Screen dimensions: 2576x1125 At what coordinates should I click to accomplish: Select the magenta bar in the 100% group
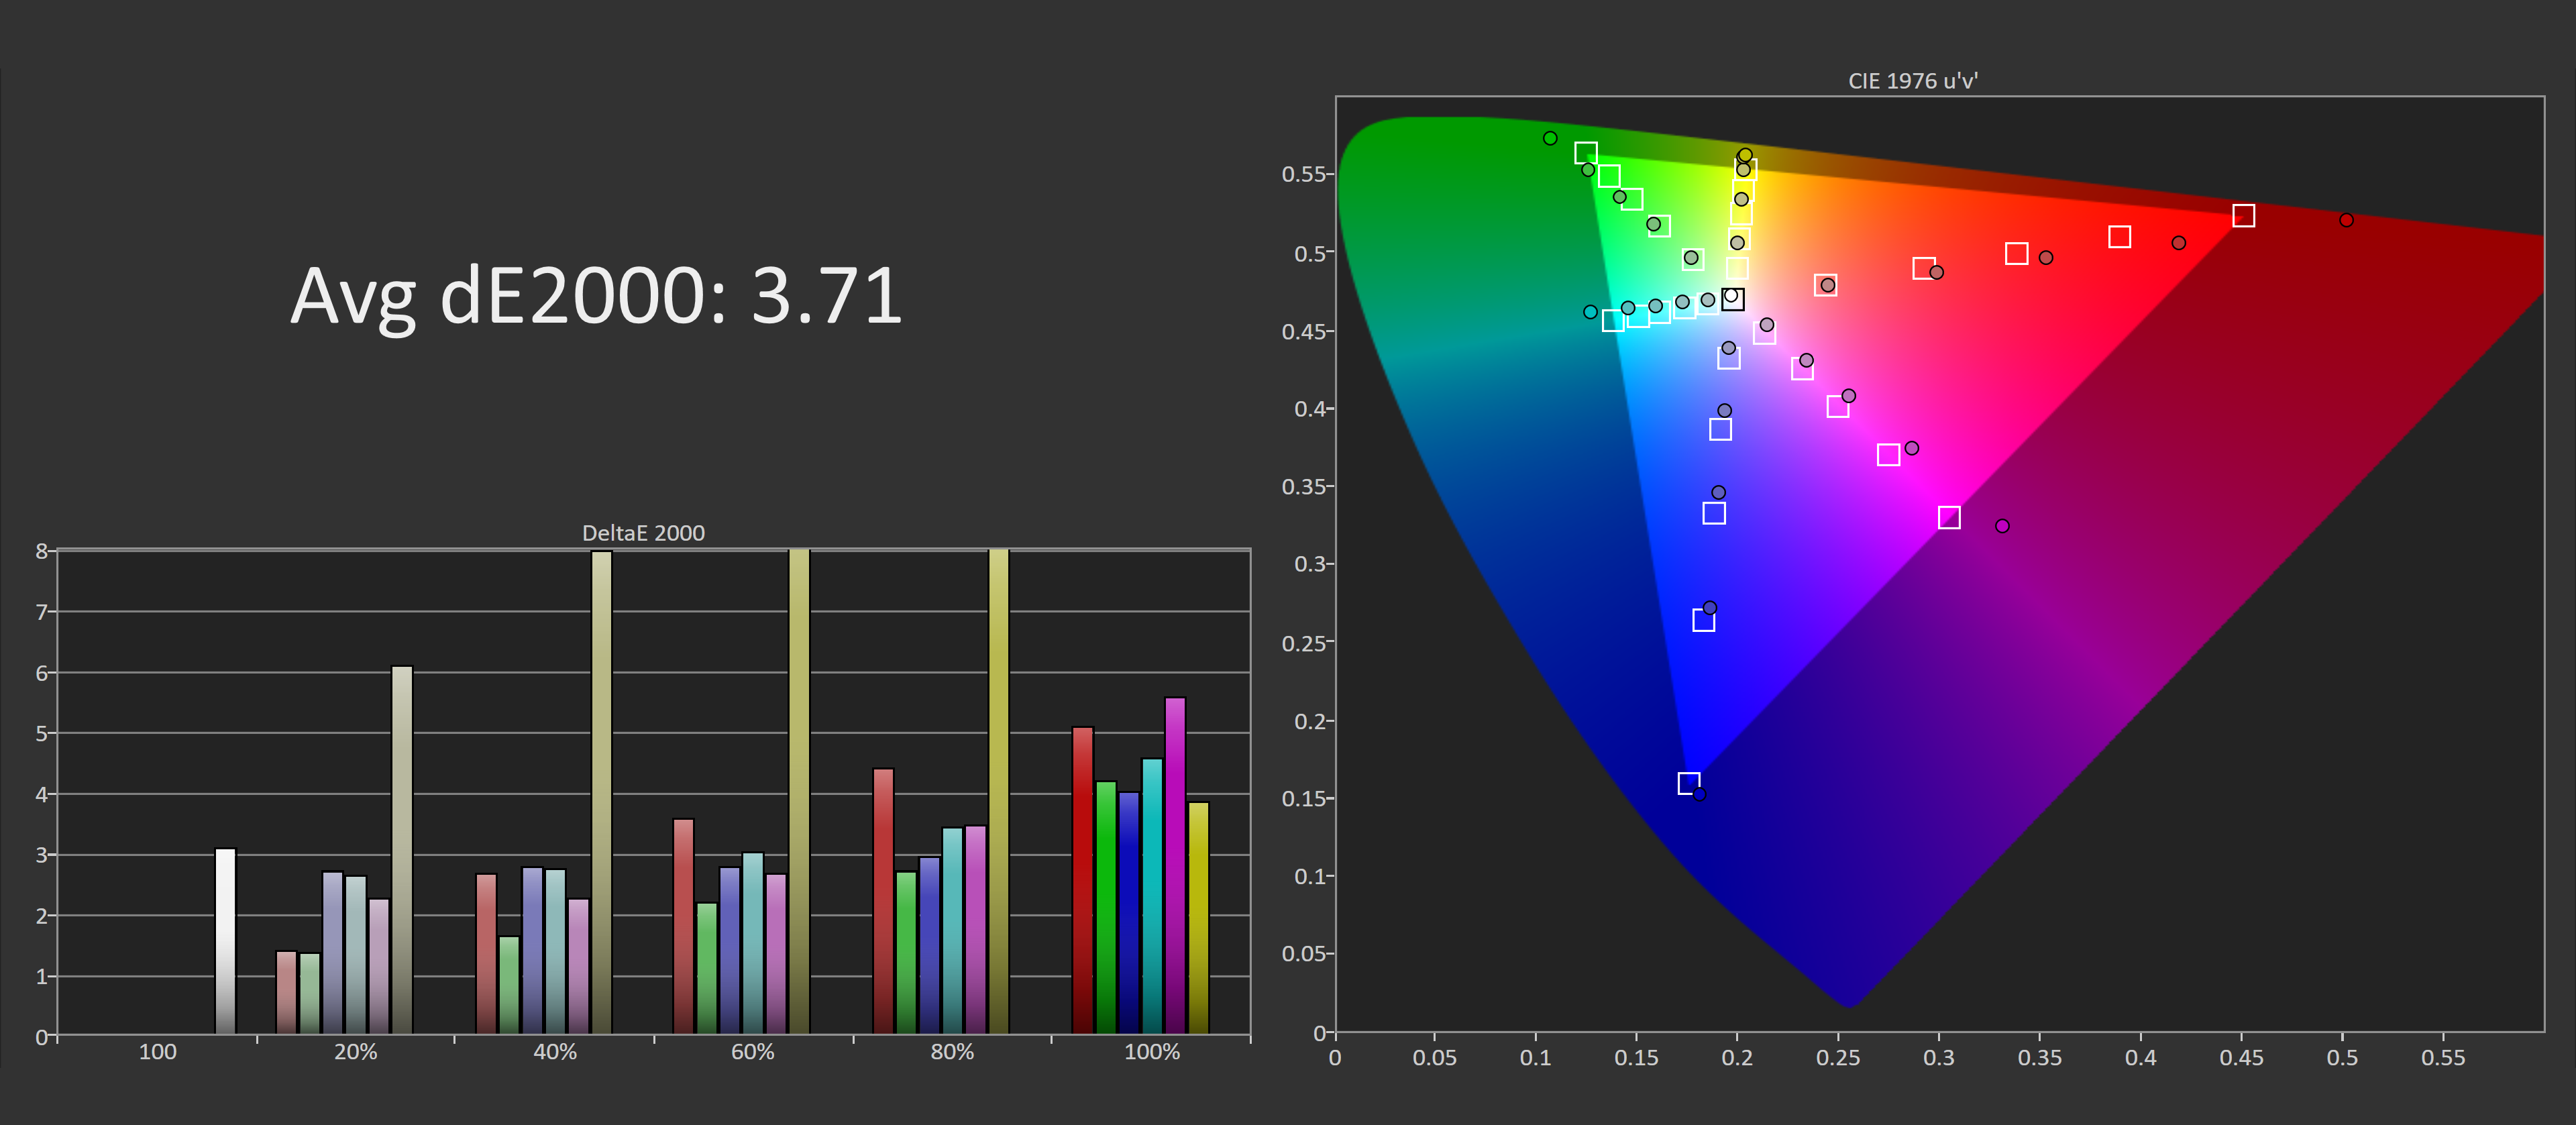click(x=1175, y=865)
